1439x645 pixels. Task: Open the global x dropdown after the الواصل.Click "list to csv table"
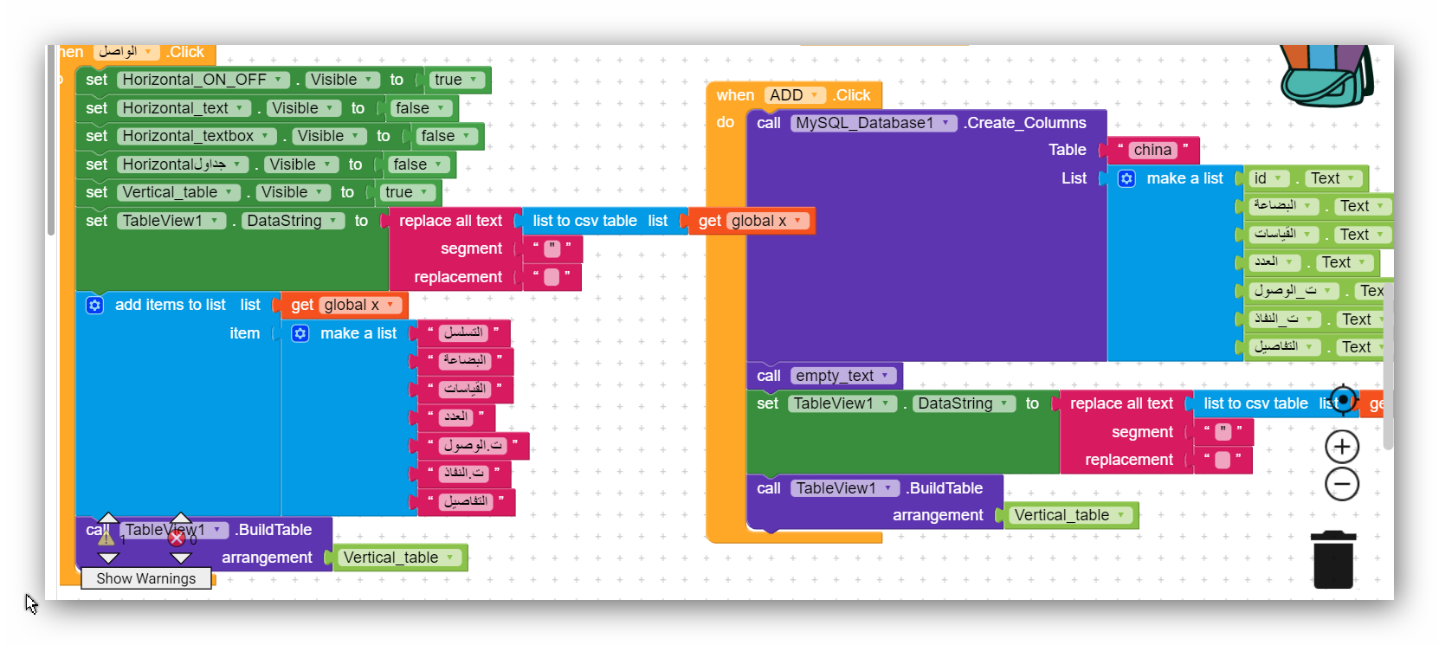point(768,221)
